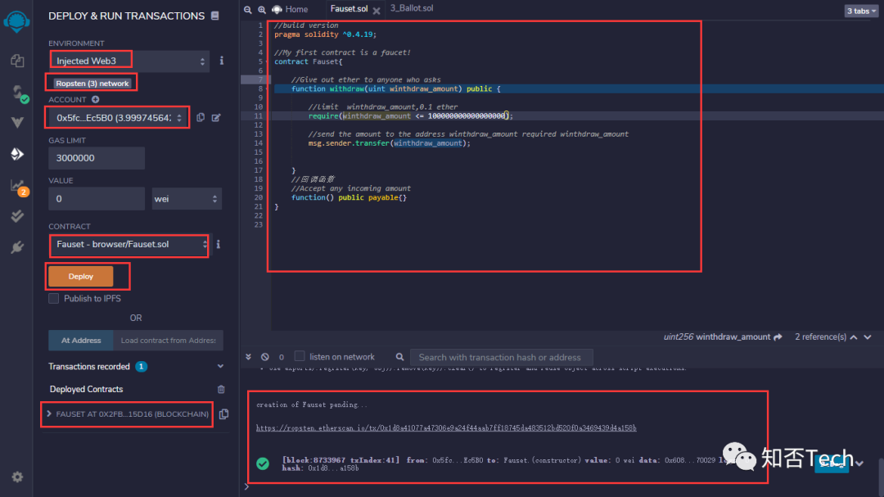Click the Ropsten (3) network badge
The width and height of the screenshot is (884, 497).
pyautogui.click(x=92, y=84)
